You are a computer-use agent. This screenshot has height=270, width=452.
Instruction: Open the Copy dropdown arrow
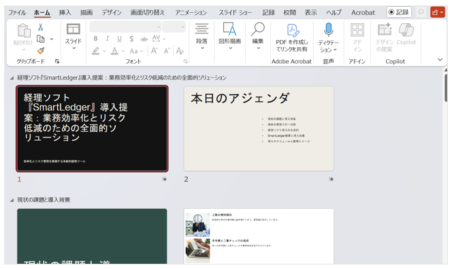tap(52, 39)
